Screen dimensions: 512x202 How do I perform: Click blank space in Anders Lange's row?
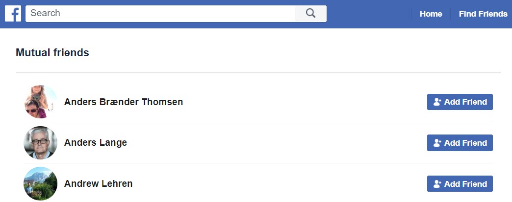278,143
